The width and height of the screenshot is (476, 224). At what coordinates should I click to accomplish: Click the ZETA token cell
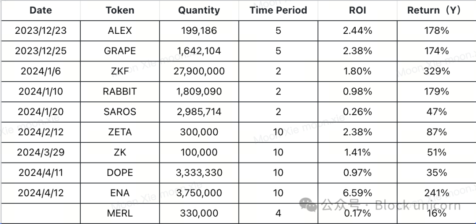[120, 132]
